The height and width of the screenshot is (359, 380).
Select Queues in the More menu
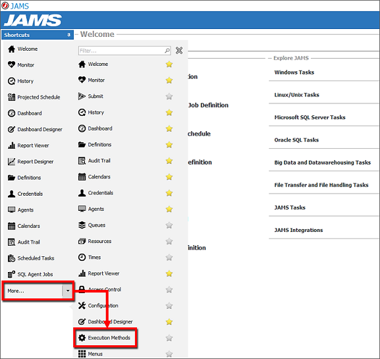pos(92,225)
